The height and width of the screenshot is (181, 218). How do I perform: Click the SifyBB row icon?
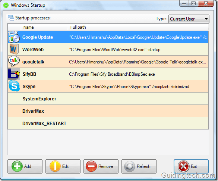click(x=14, y=74)
